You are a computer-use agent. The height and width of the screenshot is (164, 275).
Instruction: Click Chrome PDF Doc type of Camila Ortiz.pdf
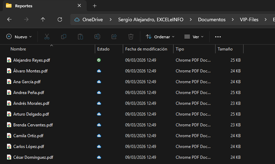(193, 136)
